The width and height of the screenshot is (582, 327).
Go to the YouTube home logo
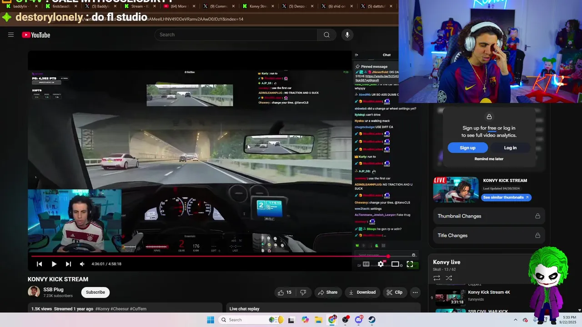[36, 35]
